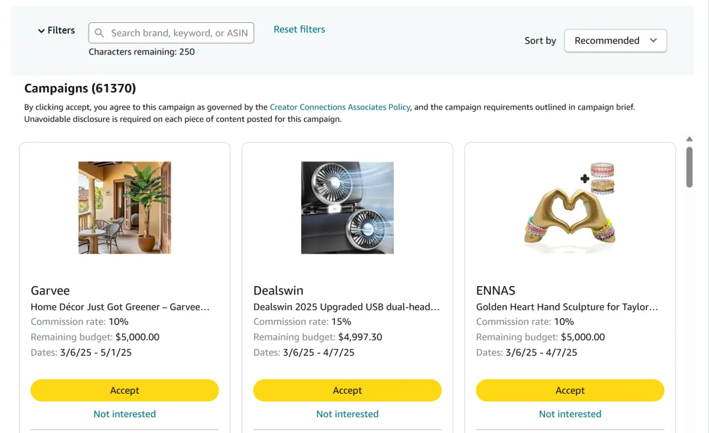The height and width of the screenshot is (433, 709).
Task: Open the Creator Connections Associates Policy link
Action: pos(340,107)
